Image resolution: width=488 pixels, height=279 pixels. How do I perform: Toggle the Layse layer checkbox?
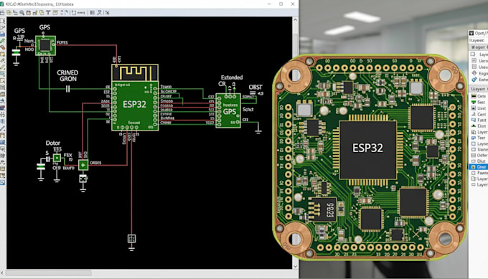[x=474, y=143]
